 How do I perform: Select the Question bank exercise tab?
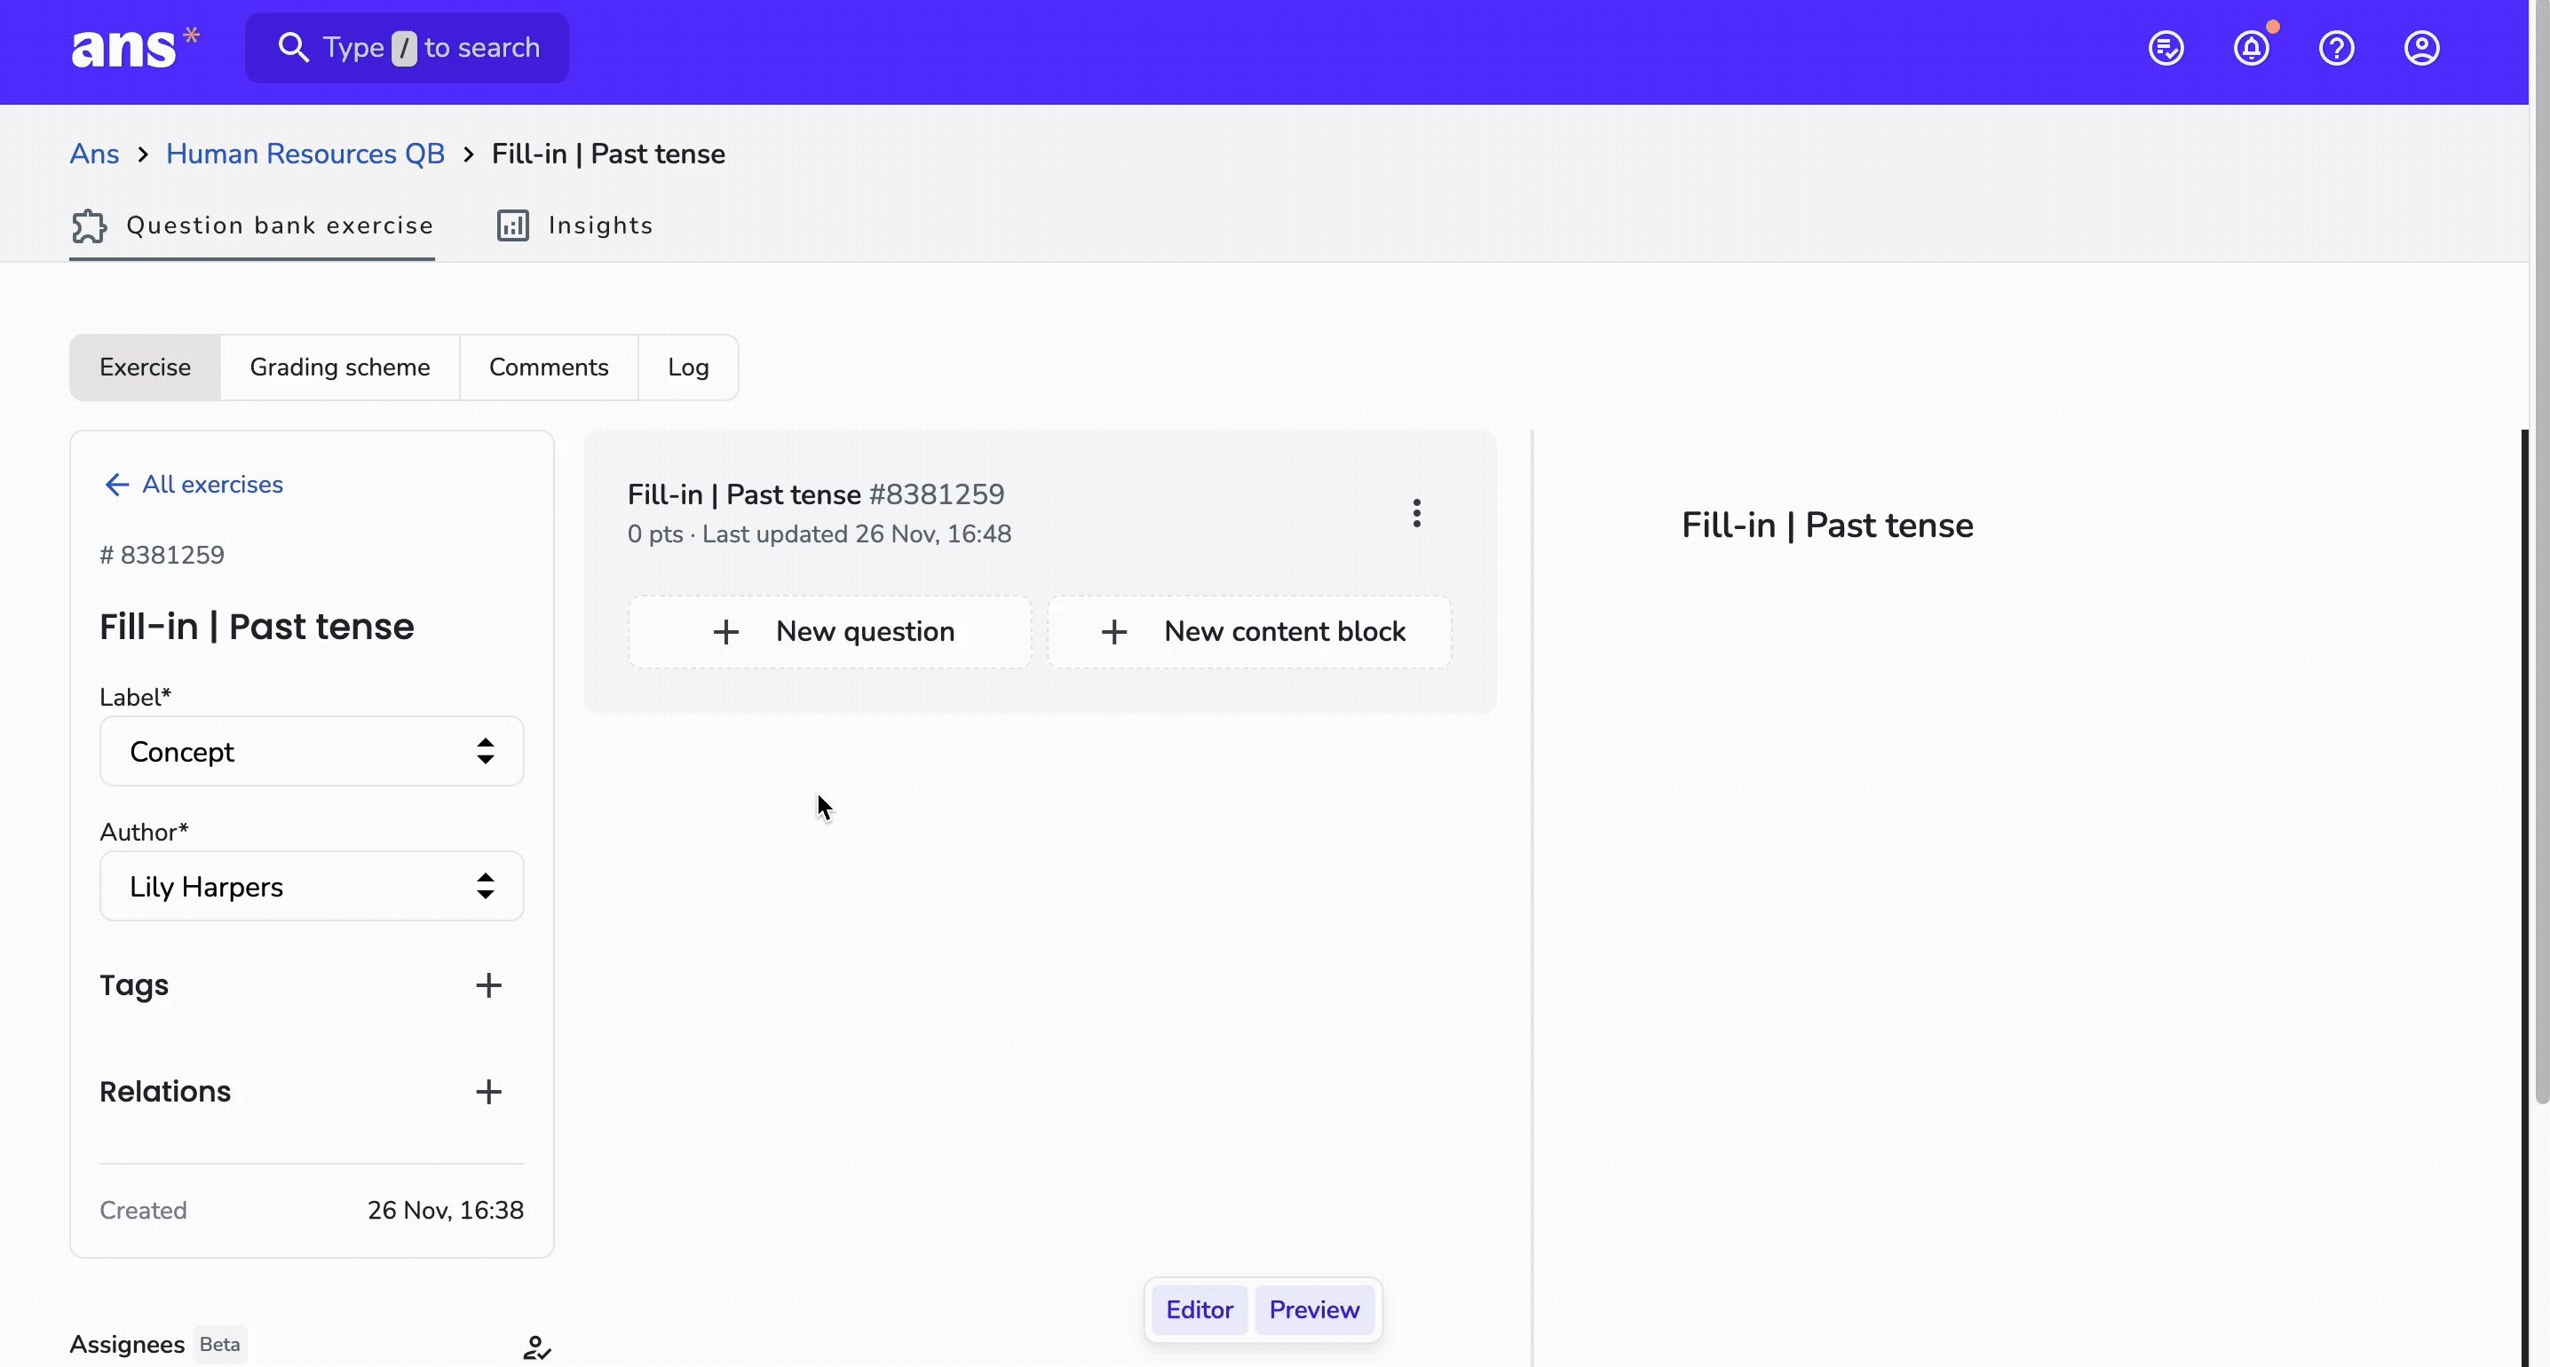point(251,225)
